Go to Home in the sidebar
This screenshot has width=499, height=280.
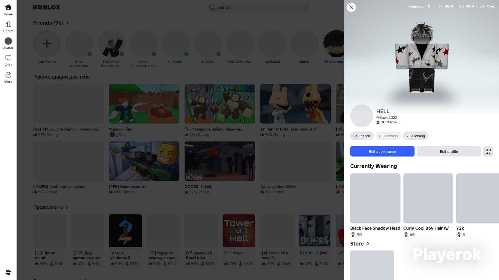[8, 10]
